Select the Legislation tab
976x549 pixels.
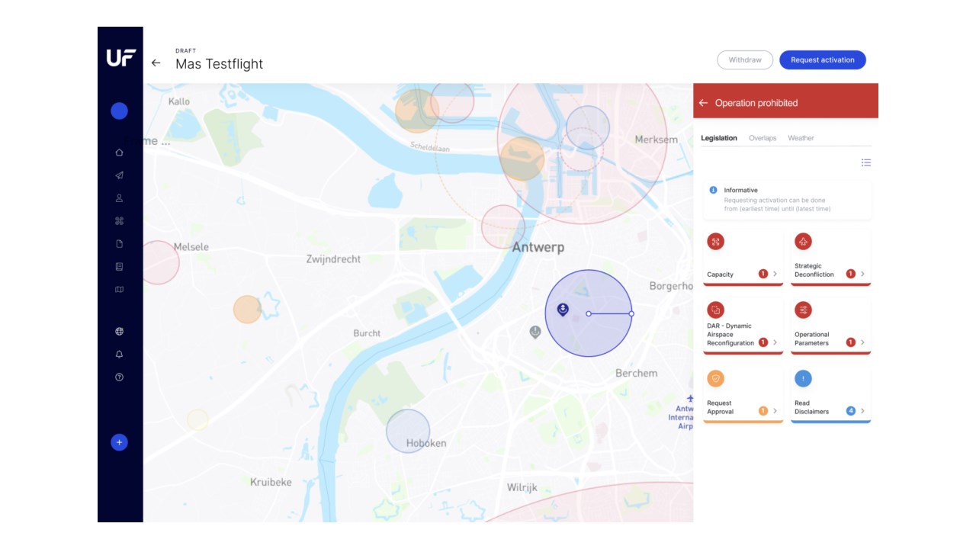[719, 138]
